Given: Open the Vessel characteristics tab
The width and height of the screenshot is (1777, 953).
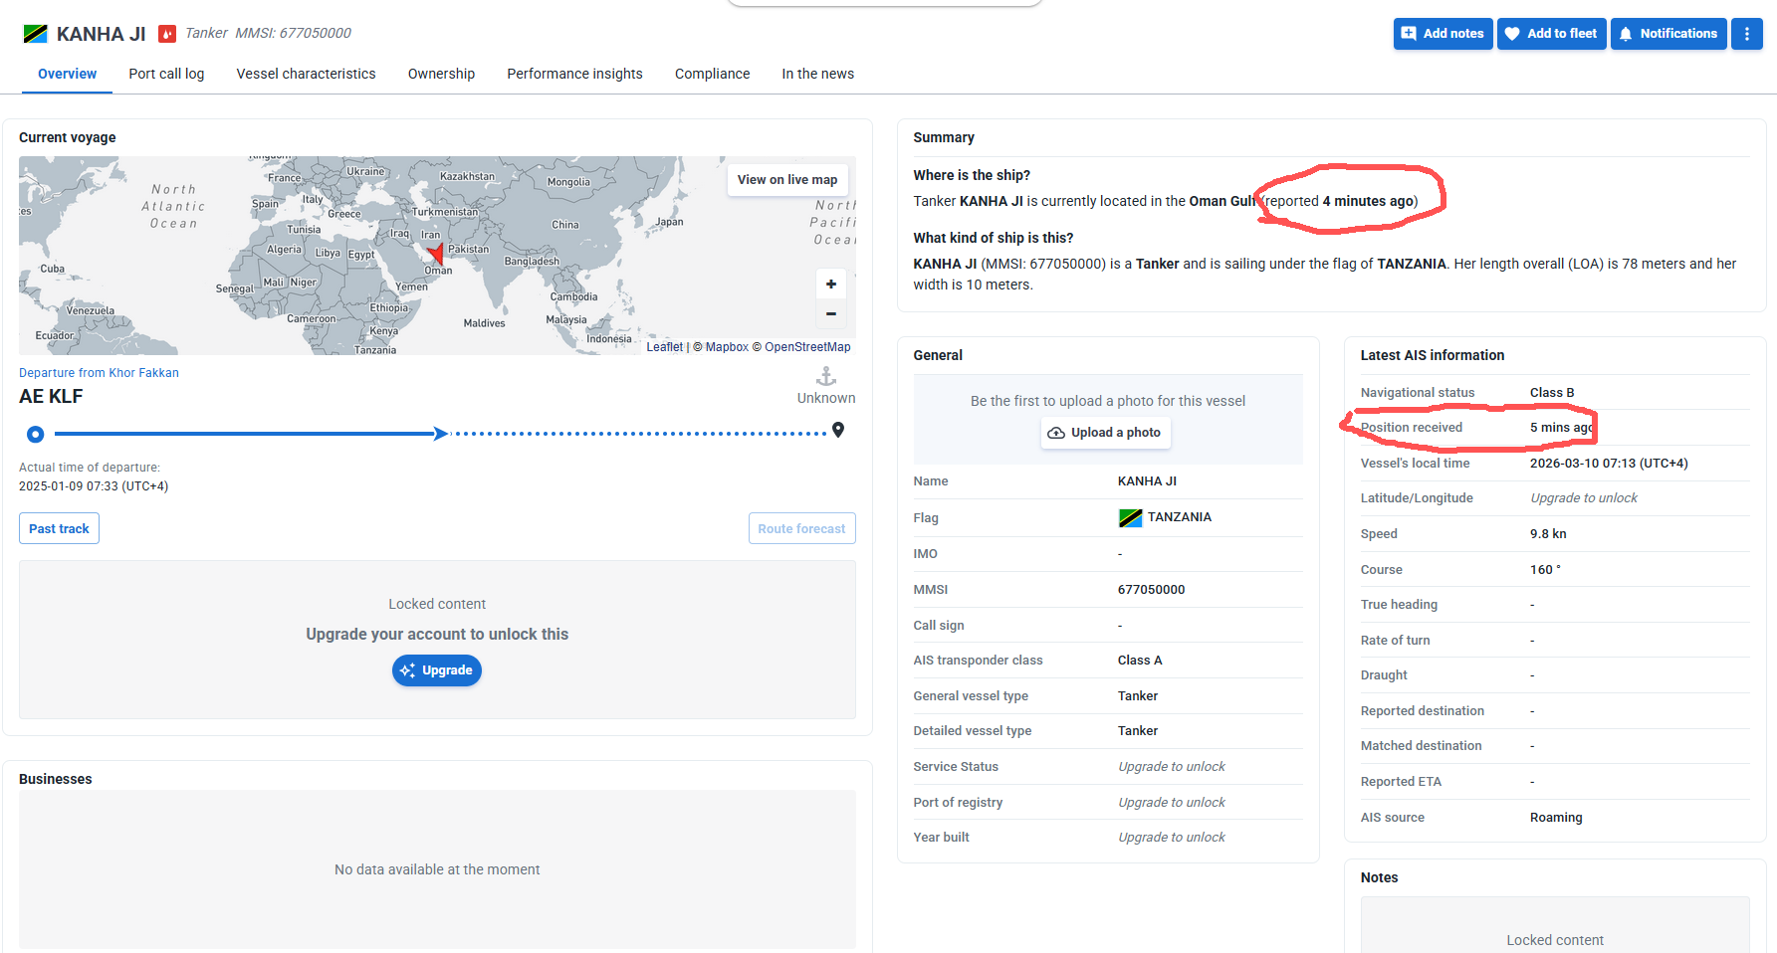Looking at the screenshot, I should [x=306, y=74].
